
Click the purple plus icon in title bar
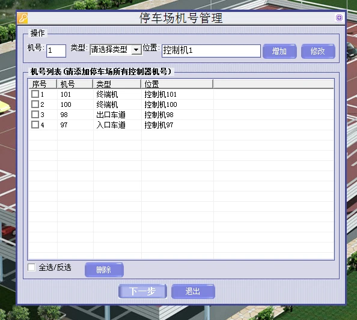(339, 18)
